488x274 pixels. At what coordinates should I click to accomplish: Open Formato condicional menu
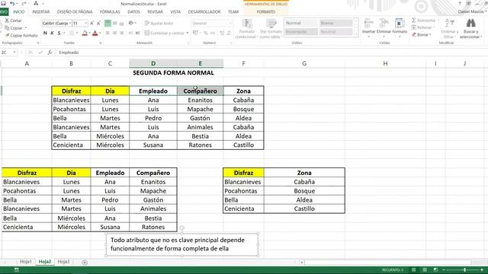tap(247, 29)
